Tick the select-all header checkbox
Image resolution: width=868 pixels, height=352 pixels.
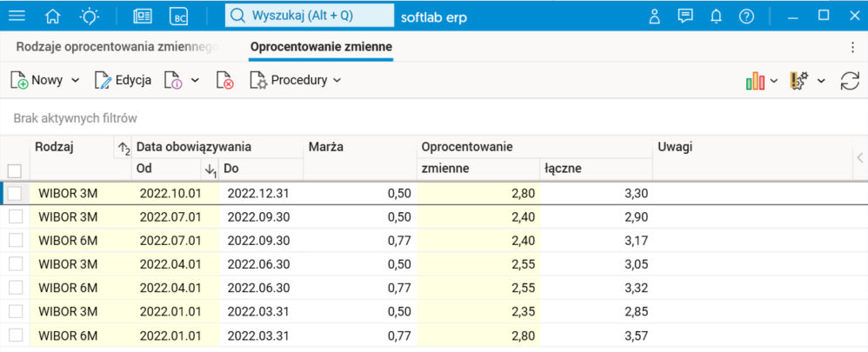click(x=15, y=171)
